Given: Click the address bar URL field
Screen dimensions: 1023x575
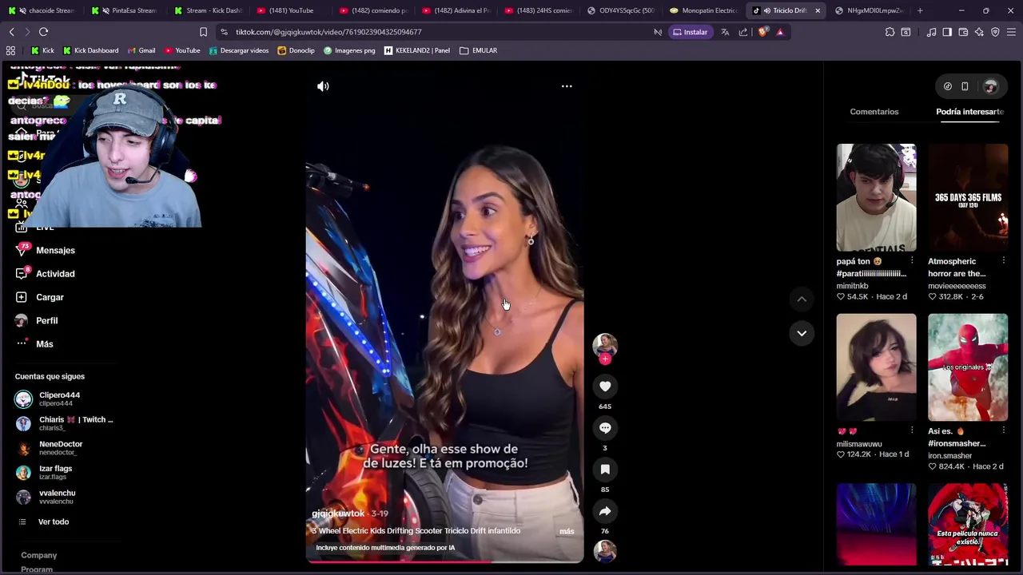Looking at the screenshot, I should tap(432, 32).
